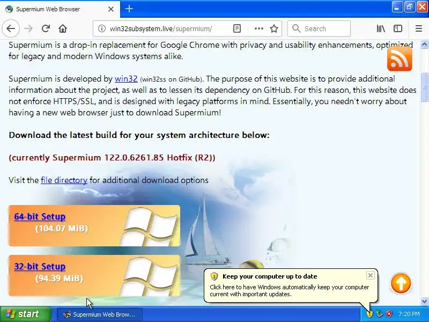This screenshot has width=429, height=322.
Task: Click the Windows logo on 32-bit banner
Action: tap(150, 276)
